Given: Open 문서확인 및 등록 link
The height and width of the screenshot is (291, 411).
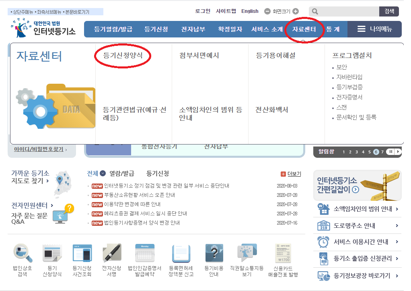Looking at the screenshot, I should [x=356, y=117].
